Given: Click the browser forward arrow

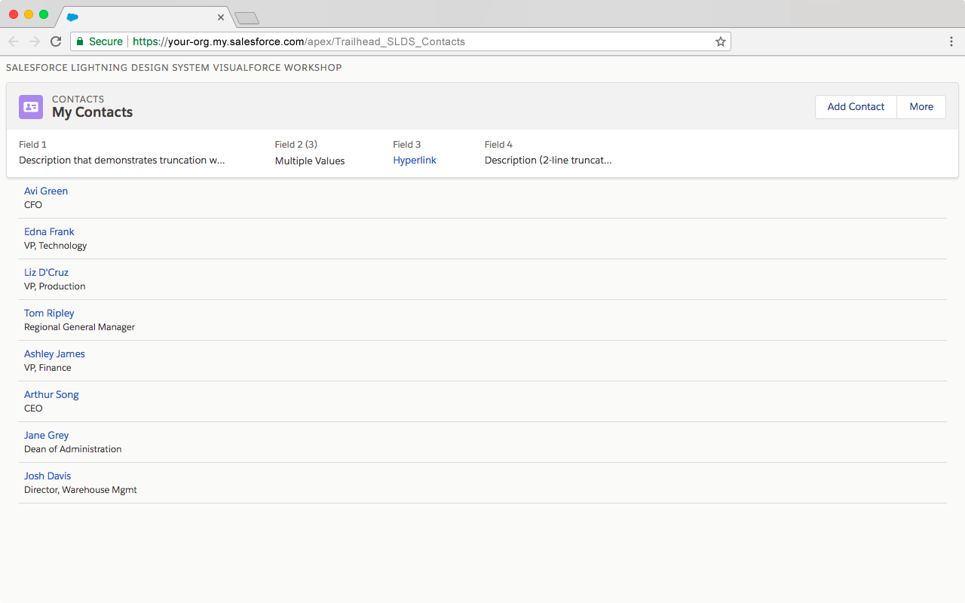Looking at the screenshot, I should 35,41.
